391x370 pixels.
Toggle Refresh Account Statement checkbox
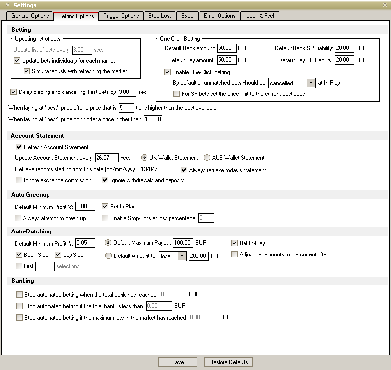click(19, 147)
